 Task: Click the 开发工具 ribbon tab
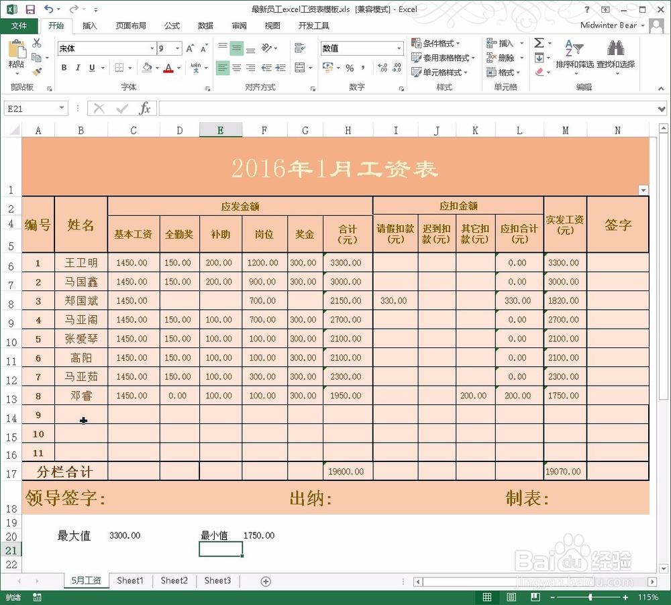pyautogui.click(x=312, y=26)
